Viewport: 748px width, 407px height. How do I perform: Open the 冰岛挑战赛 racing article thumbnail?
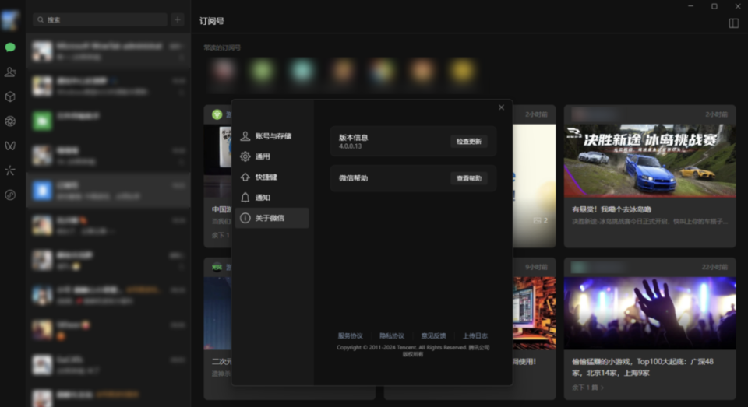pos(650,160)
